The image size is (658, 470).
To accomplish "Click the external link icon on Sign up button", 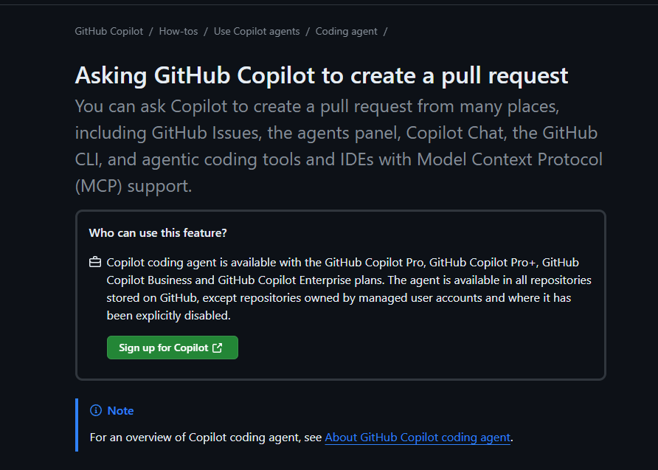I will point(218,348).
